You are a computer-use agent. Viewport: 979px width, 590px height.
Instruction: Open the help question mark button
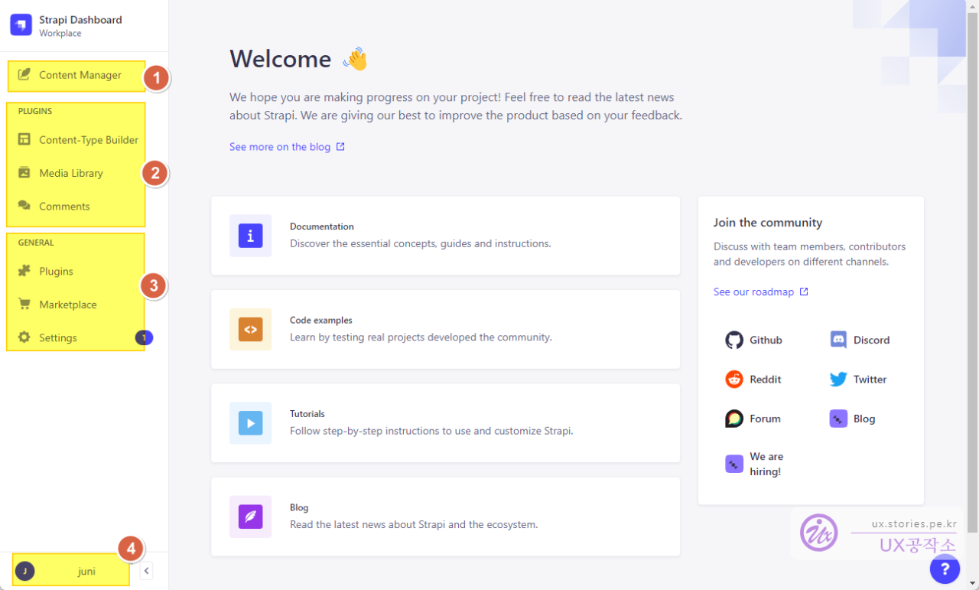click(x=945, y=569)
